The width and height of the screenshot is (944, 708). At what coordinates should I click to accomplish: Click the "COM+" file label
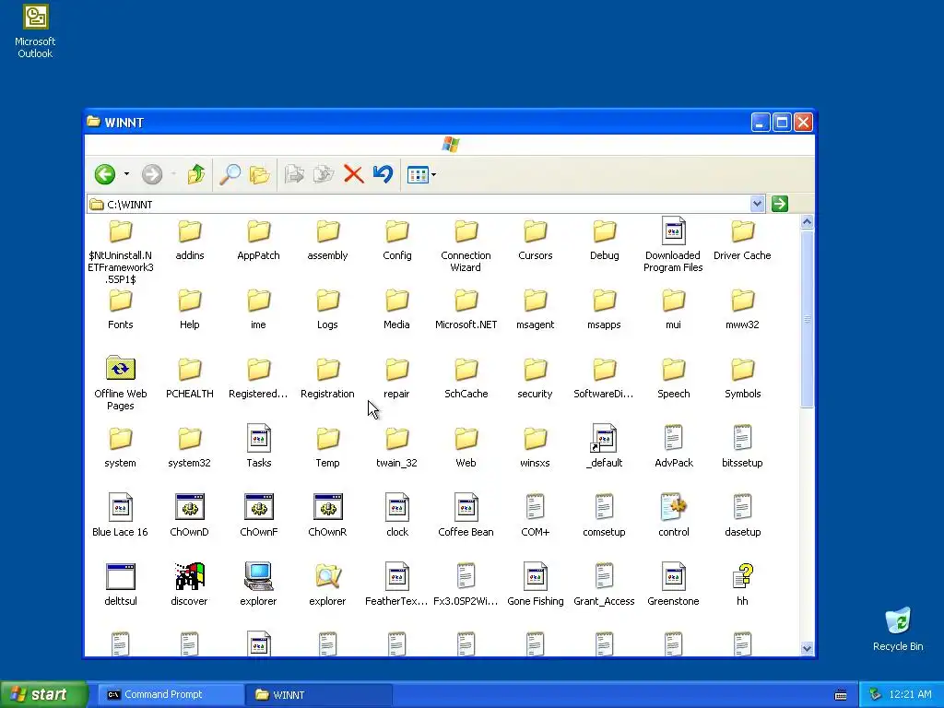pos(536,532)
